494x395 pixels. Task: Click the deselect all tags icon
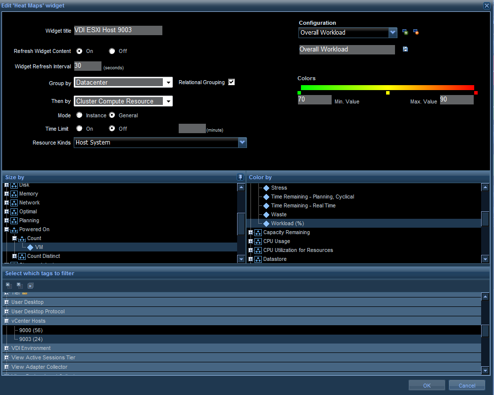click(x=30, y=286)
